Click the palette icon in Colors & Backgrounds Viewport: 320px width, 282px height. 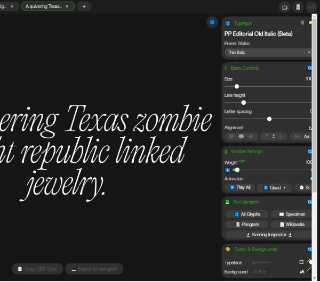click(x=228, y=249)
